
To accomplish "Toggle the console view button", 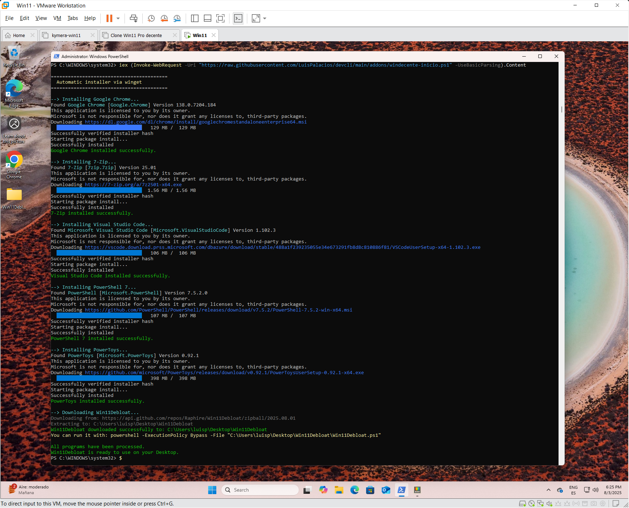I will [238, 18].
